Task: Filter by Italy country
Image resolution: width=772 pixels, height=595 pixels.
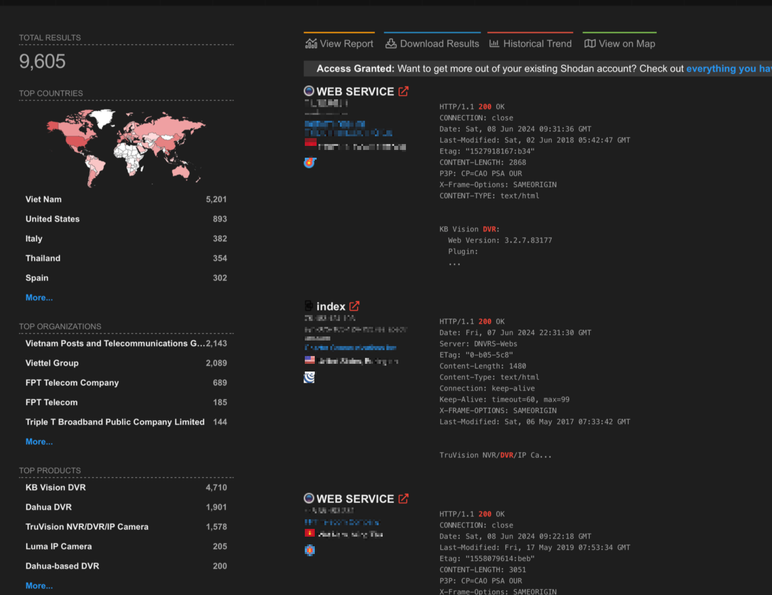Action: point(126,239)
